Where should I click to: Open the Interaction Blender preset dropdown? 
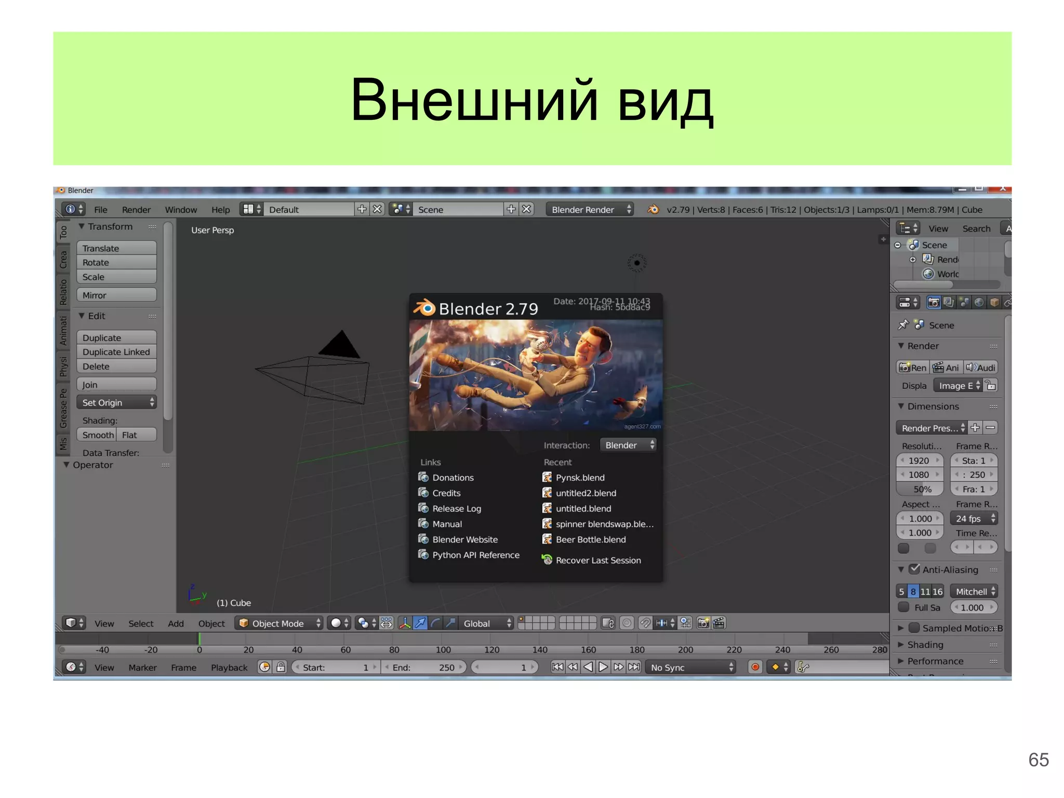click(628, 445)
